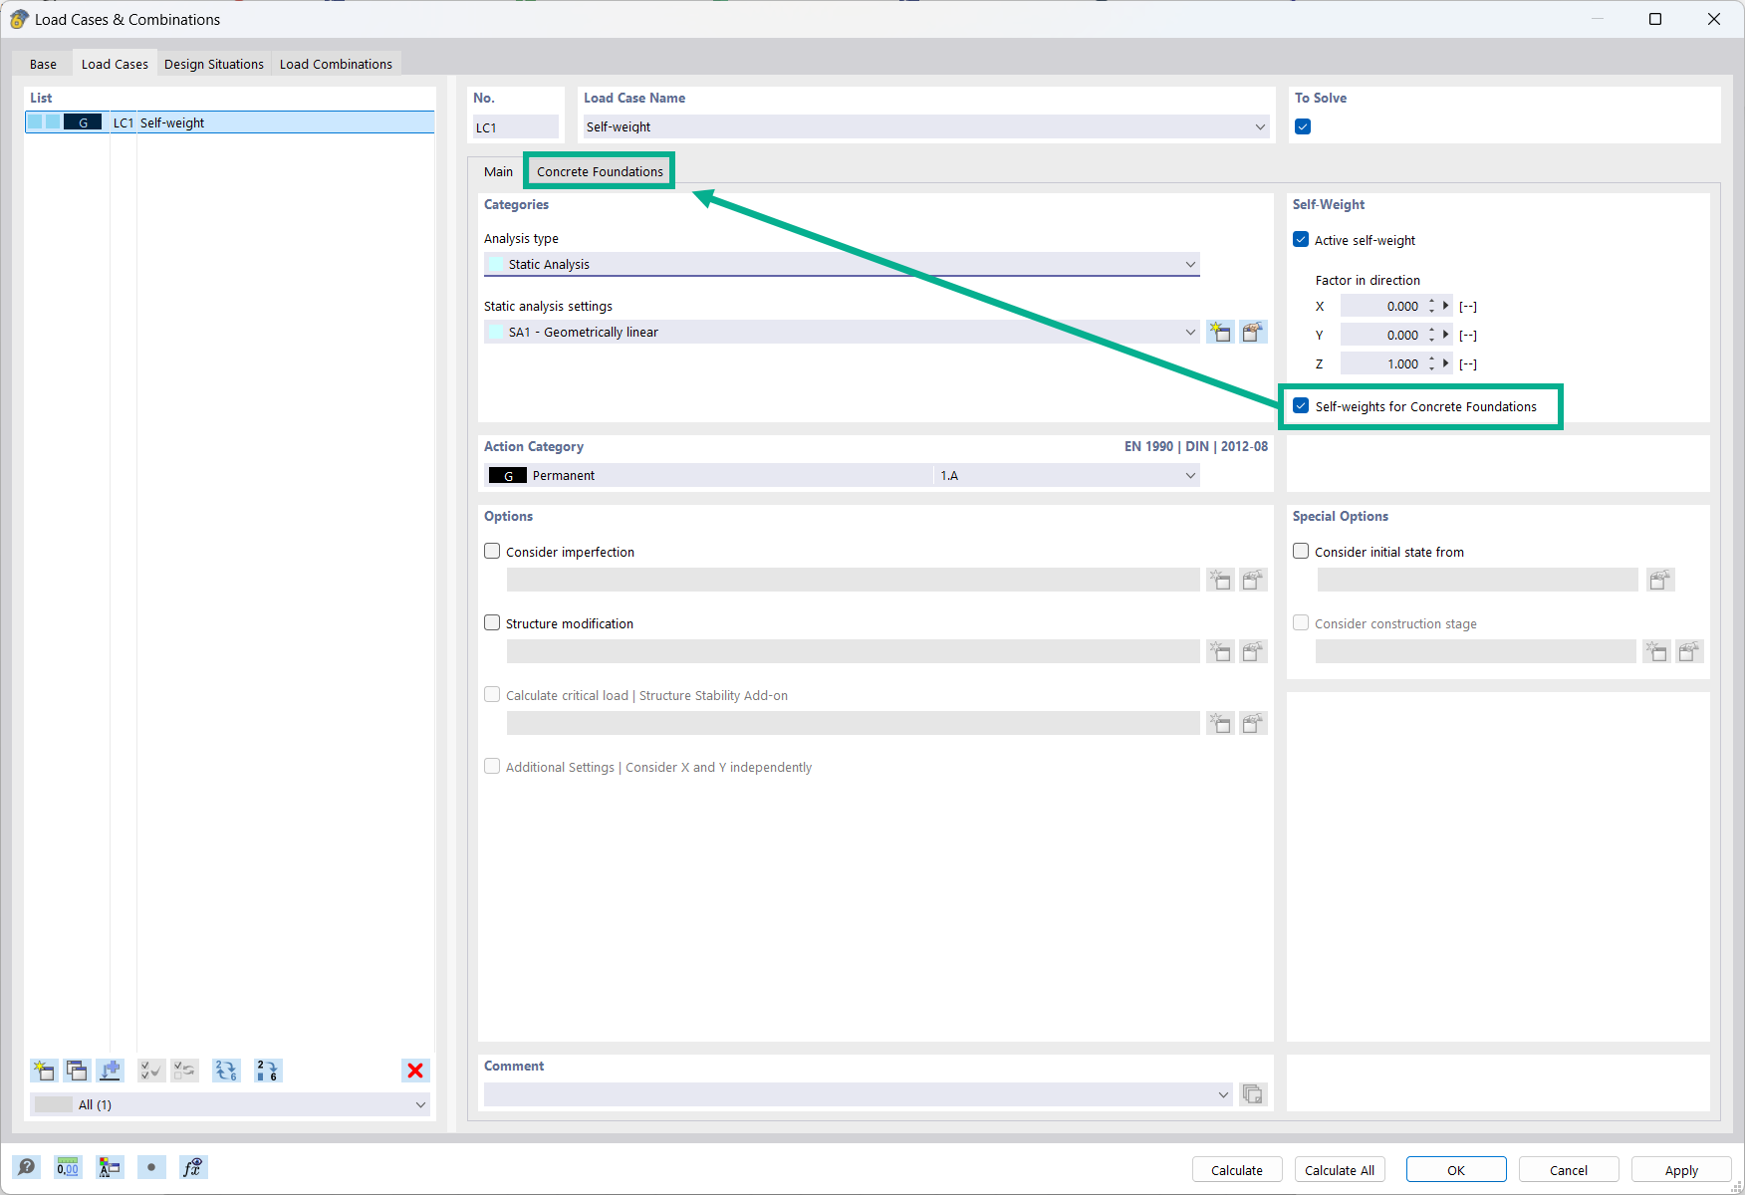Screen dimensions: 1745x1195
Task: Click the X direction factor field
Action: (1383, 306)
